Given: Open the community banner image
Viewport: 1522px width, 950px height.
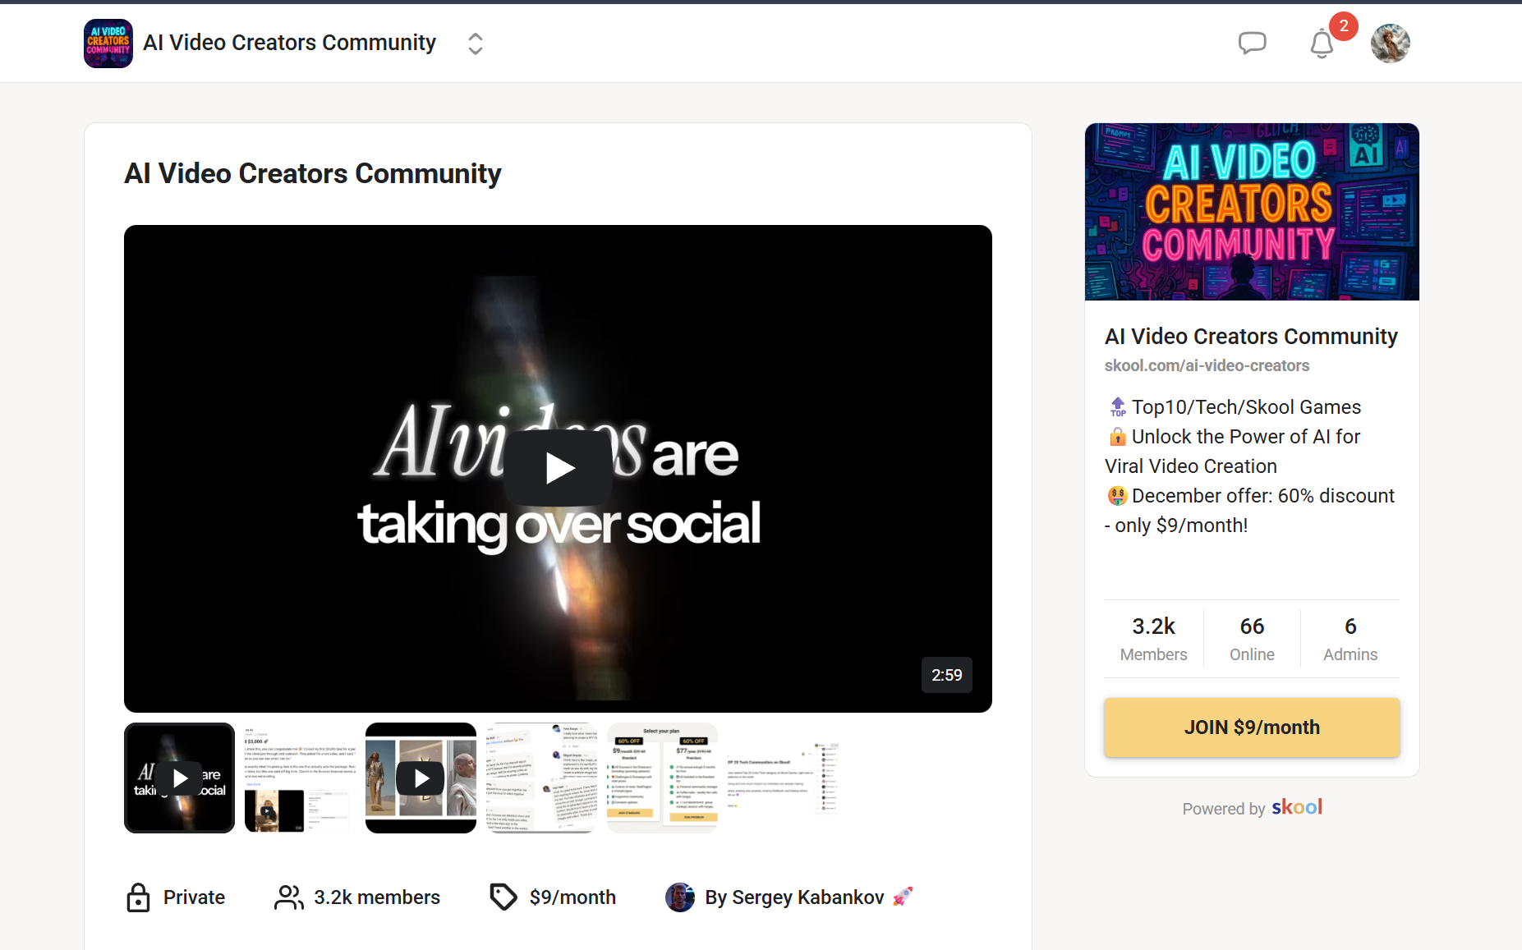Looking at the screenshot, I should 1251,212.
